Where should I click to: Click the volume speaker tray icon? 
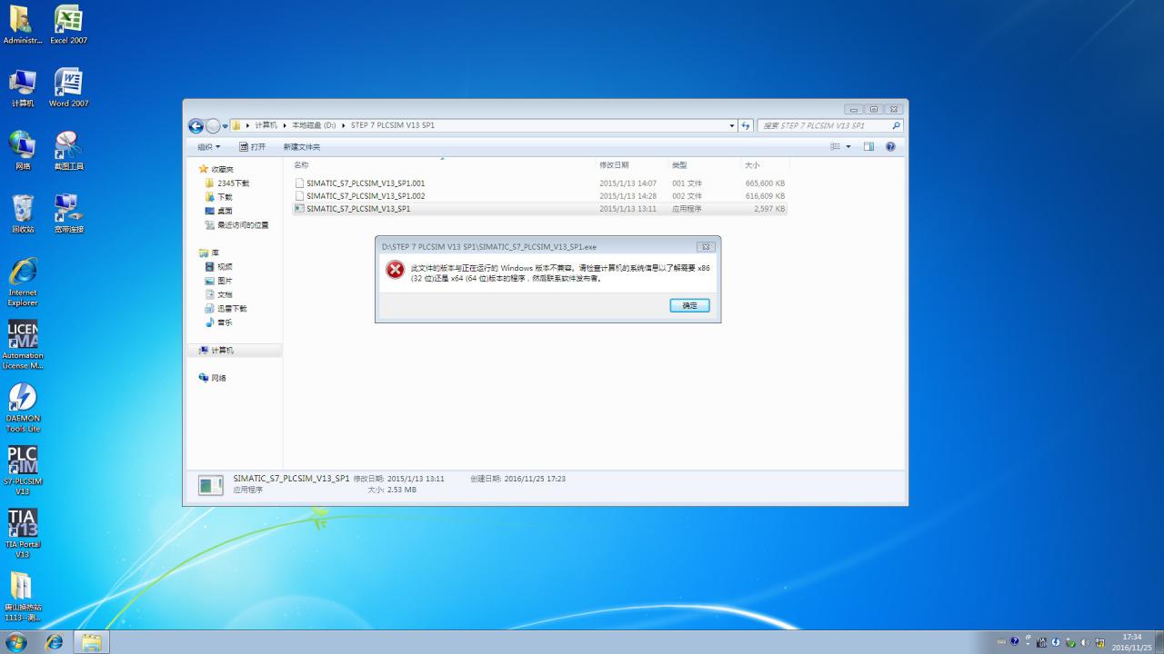[1085, 642]
